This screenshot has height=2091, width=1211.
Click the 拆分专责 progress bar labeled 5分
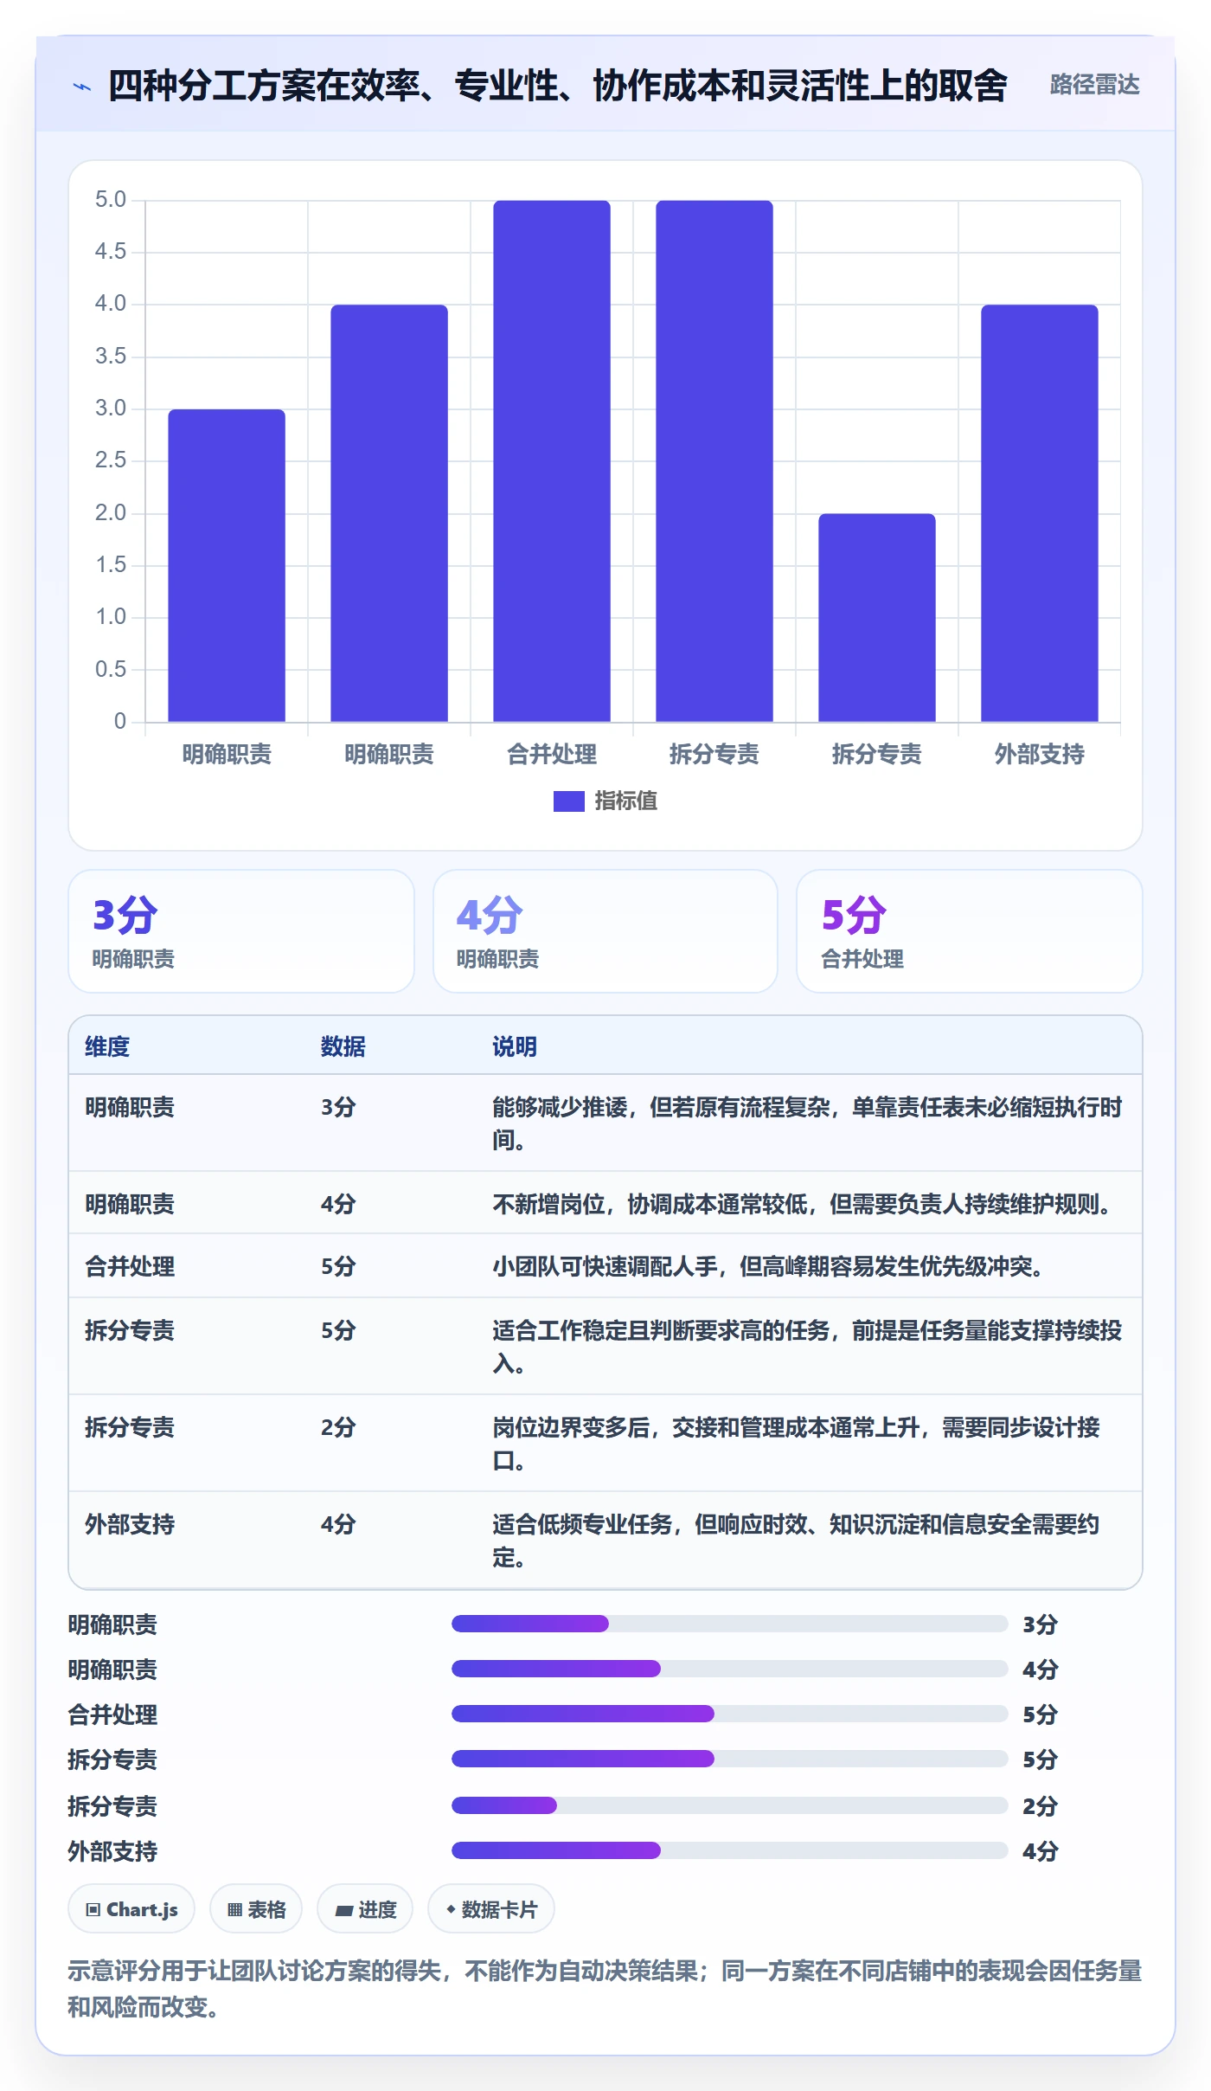coord(729,1759)
